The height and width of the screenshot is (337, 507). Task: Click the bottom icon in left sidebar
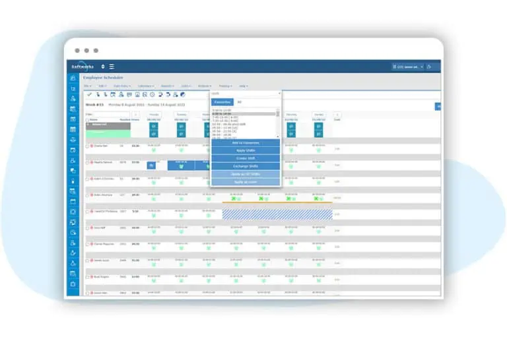coord(73,284)
